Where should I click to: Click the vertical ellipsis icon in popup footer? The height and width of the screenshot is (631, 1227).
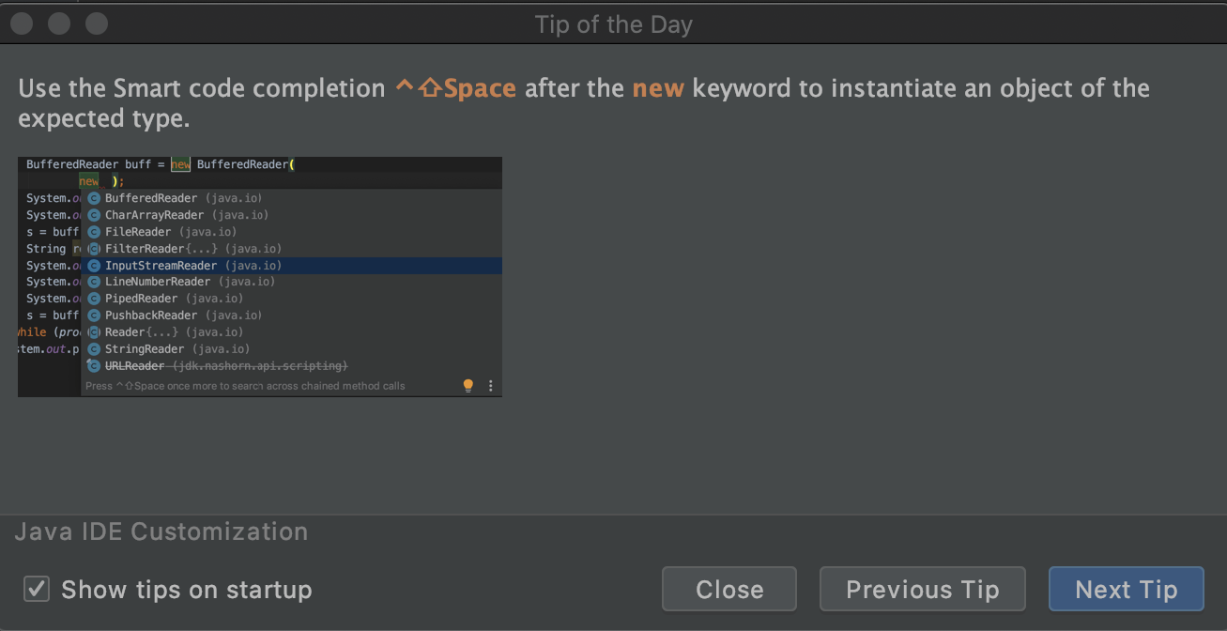tap(490, 386)
